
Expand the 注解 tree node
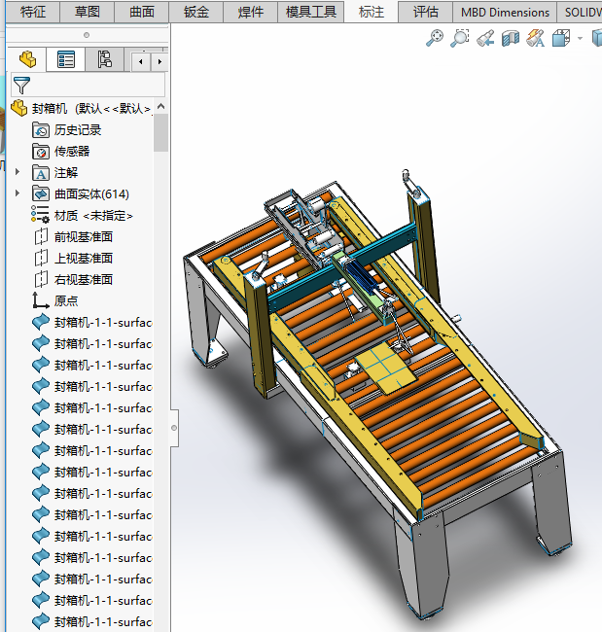18,172
